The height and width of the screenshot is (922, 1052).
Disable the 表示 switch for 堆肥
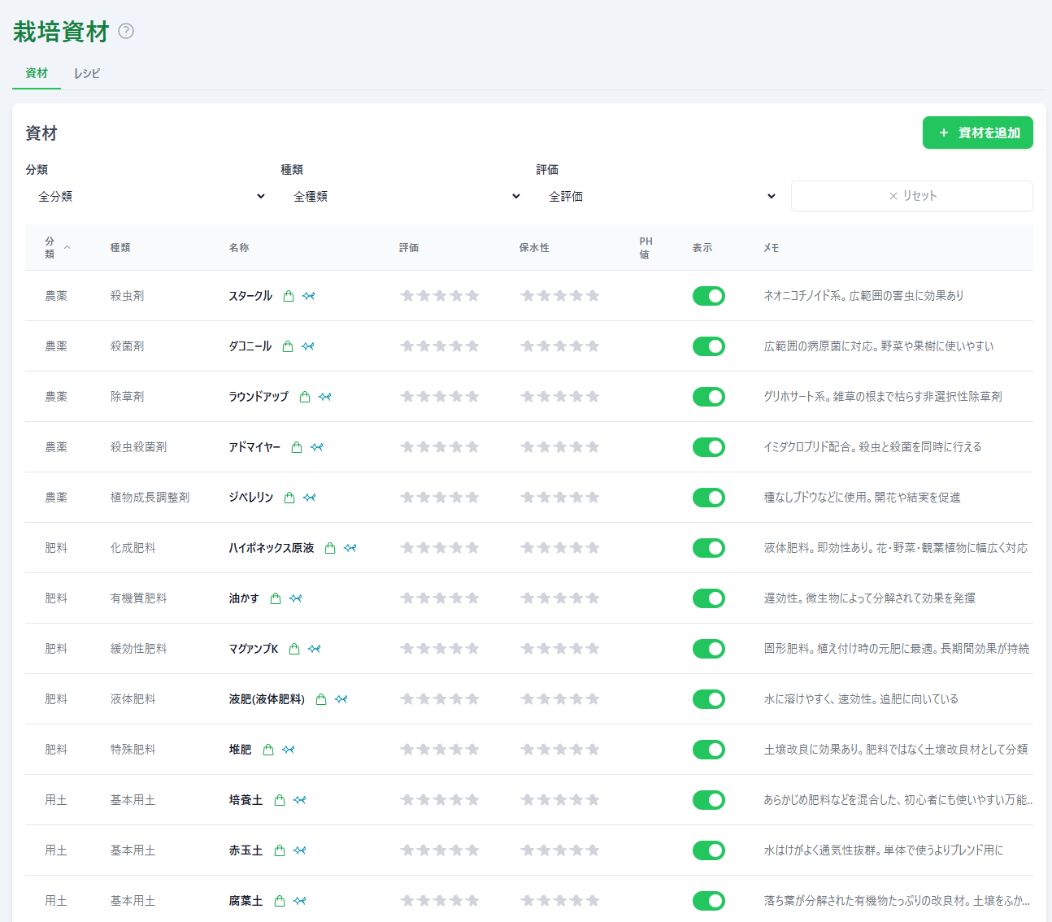[x=709, y=750]
